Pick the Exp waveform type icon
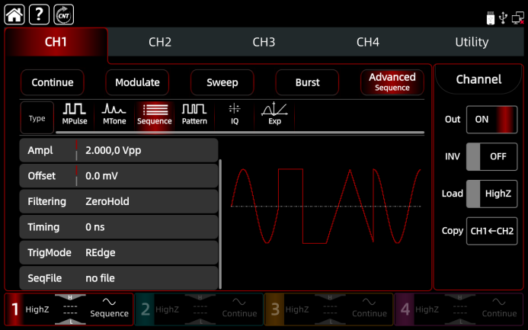528x330 pixels. [x=274, y=114]
